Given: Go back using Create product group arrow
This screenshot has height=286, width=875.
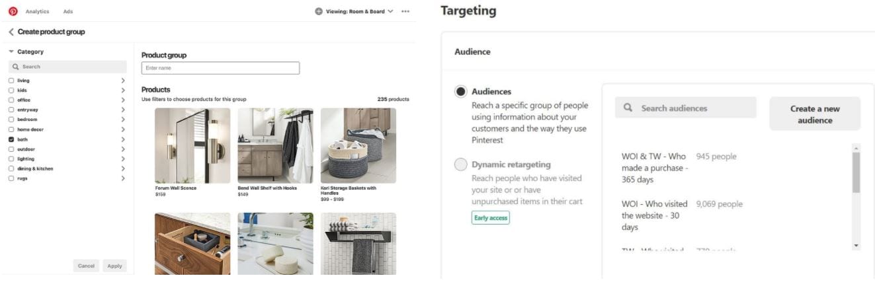Looking at the screenshot, I should [11, 32].
